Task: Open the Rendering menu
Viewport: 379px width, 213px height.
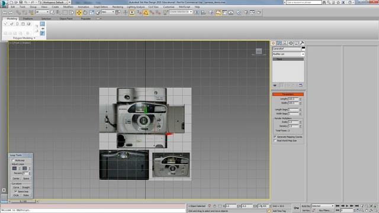Action: (118, 7)
